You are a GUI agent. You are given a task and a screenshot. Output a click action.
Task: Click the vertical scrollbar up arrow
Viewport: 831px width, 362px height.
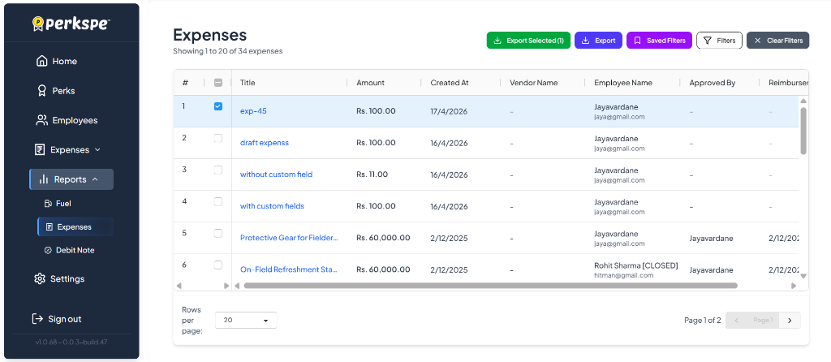pos(803,101)
